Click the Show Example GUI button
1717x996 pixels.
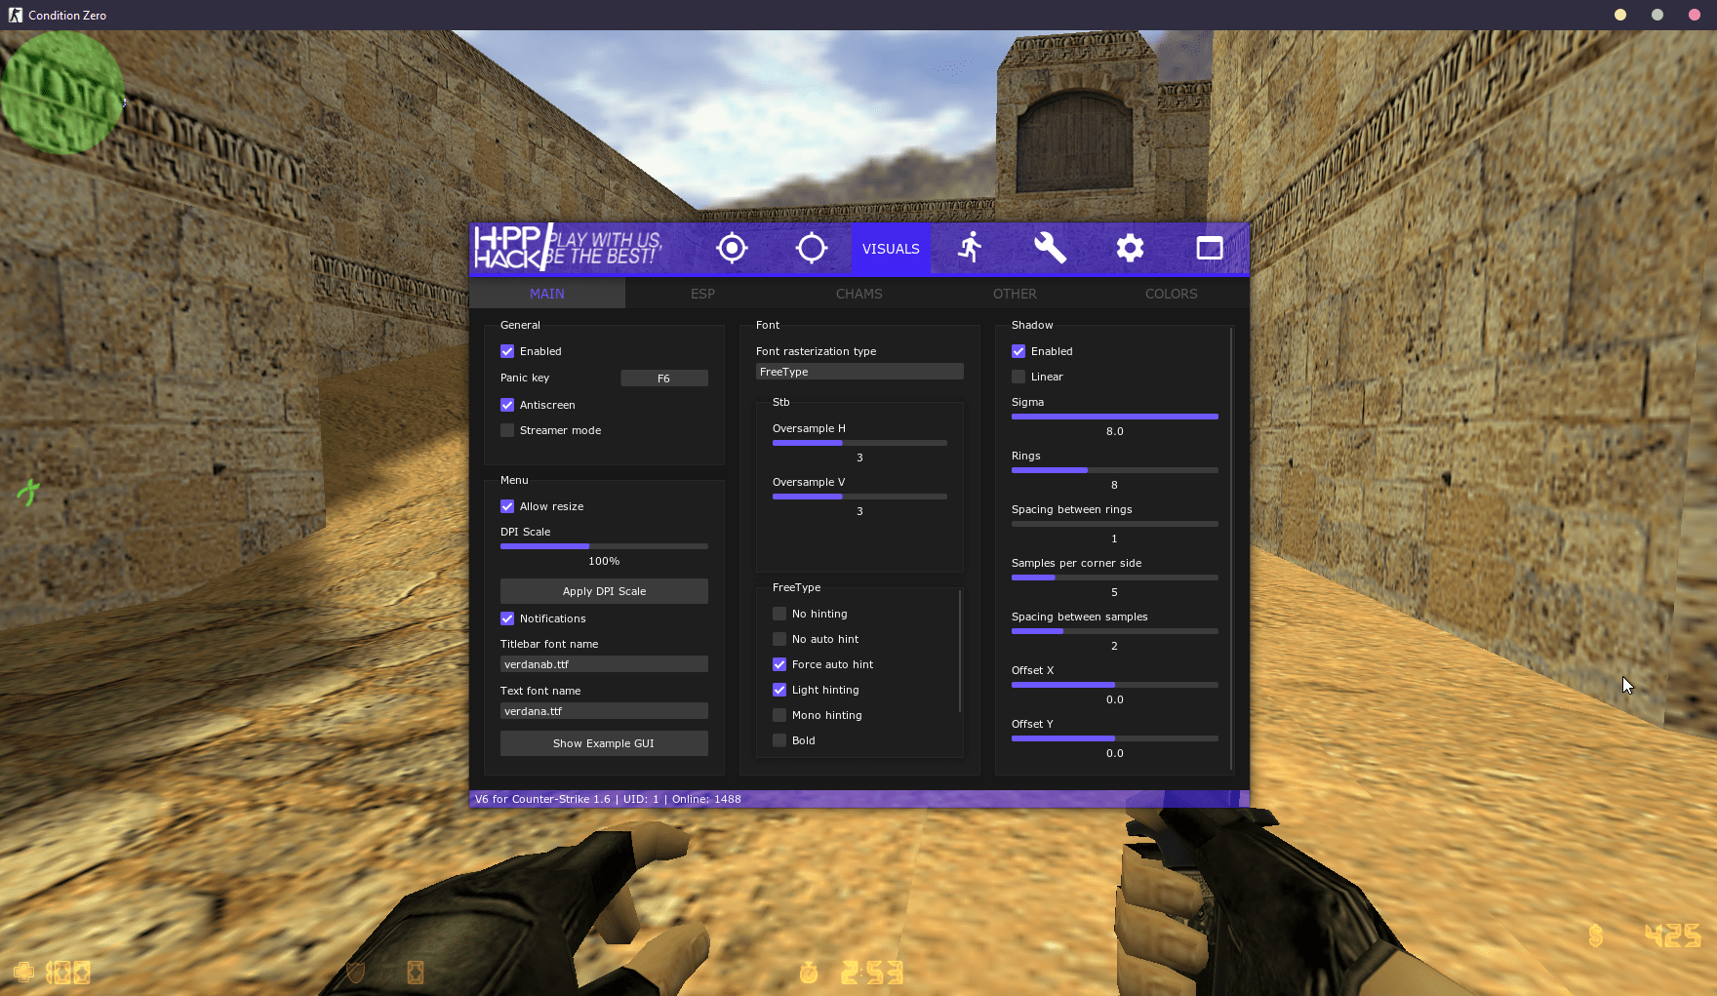tap(604, 743)
